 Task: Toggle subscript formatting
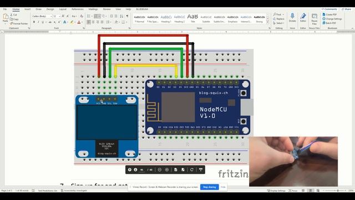point(54,22)
